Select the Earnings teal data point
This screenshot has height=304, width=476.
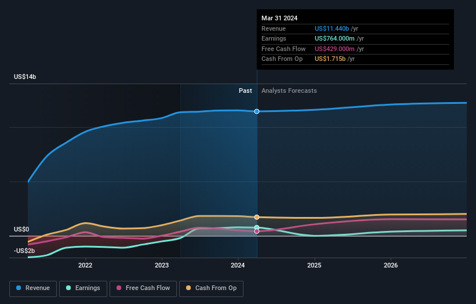257,227
